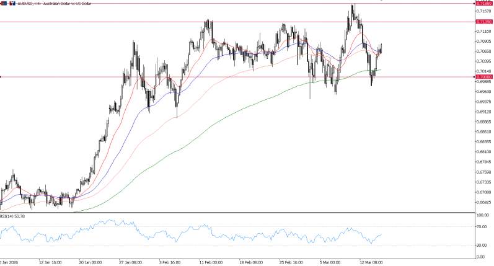494x266 pixels.
Task: Click the 3 Feb 16:00 time axis label
Action: pos(170,262)
